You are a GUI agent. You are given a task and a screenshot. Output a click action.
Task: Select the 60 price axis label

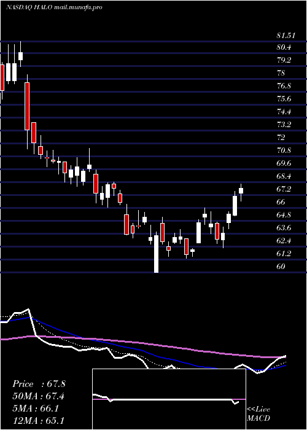pyautogui.click(x=281, y=266)
